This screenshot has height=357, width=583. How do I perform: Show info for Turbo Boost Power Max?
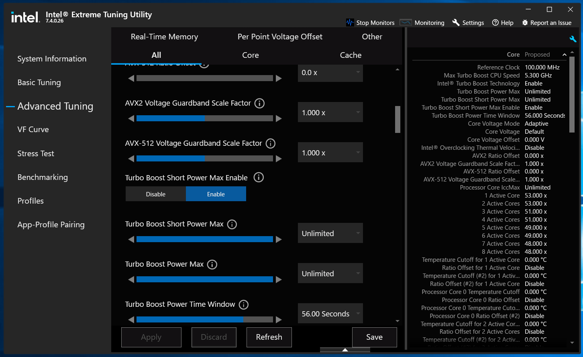[212, 264]
